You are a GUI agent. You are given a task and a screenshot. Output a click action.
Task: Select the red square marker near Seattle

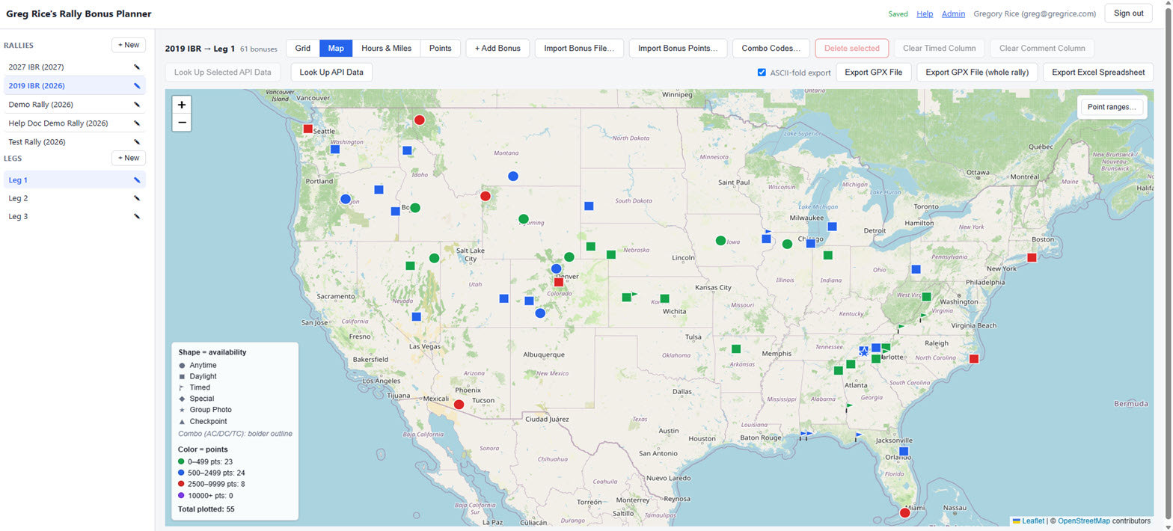coord(307,129)
